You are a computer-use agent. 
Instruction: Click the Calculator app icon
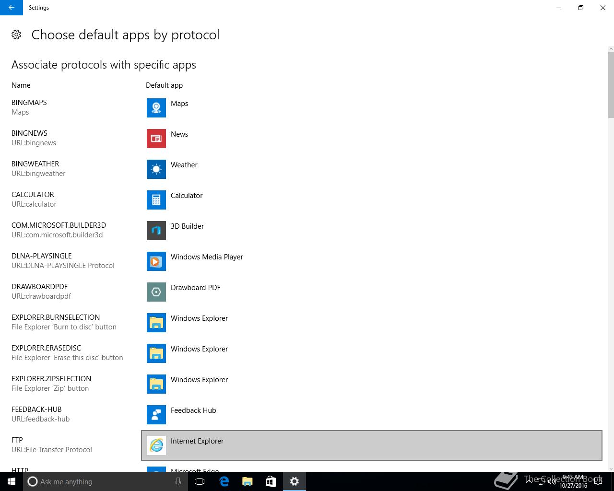tap(156, 200)
